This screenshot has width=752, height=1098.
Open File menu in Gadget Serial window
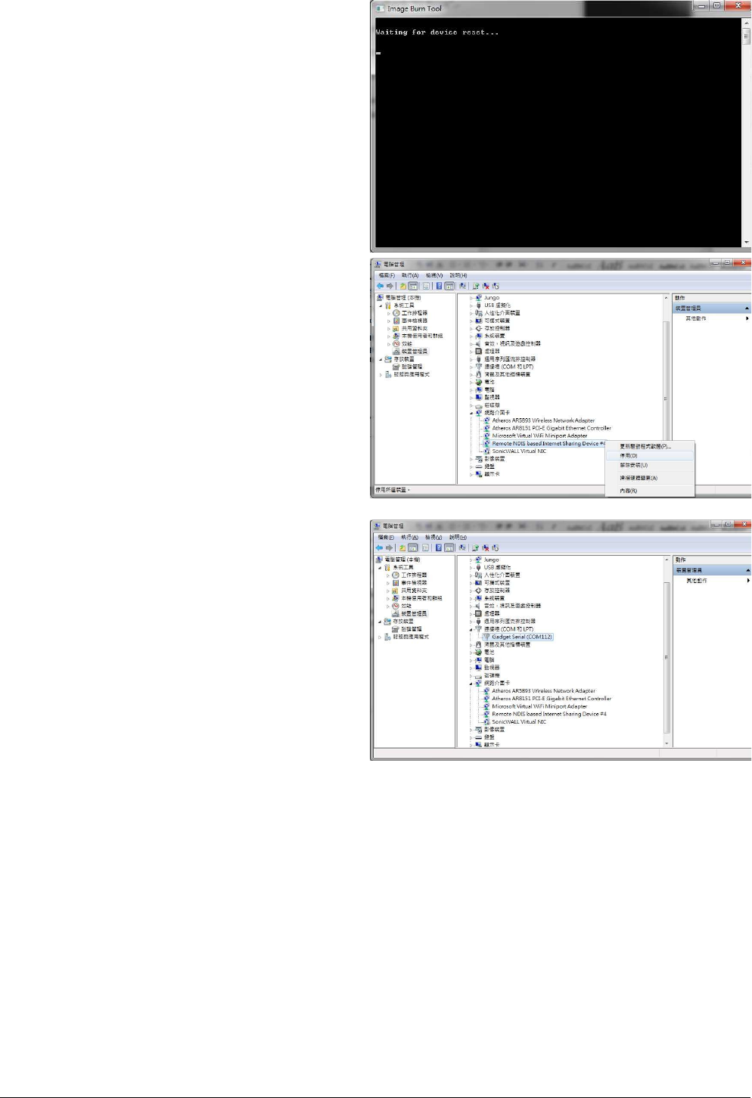click(387, 537)
